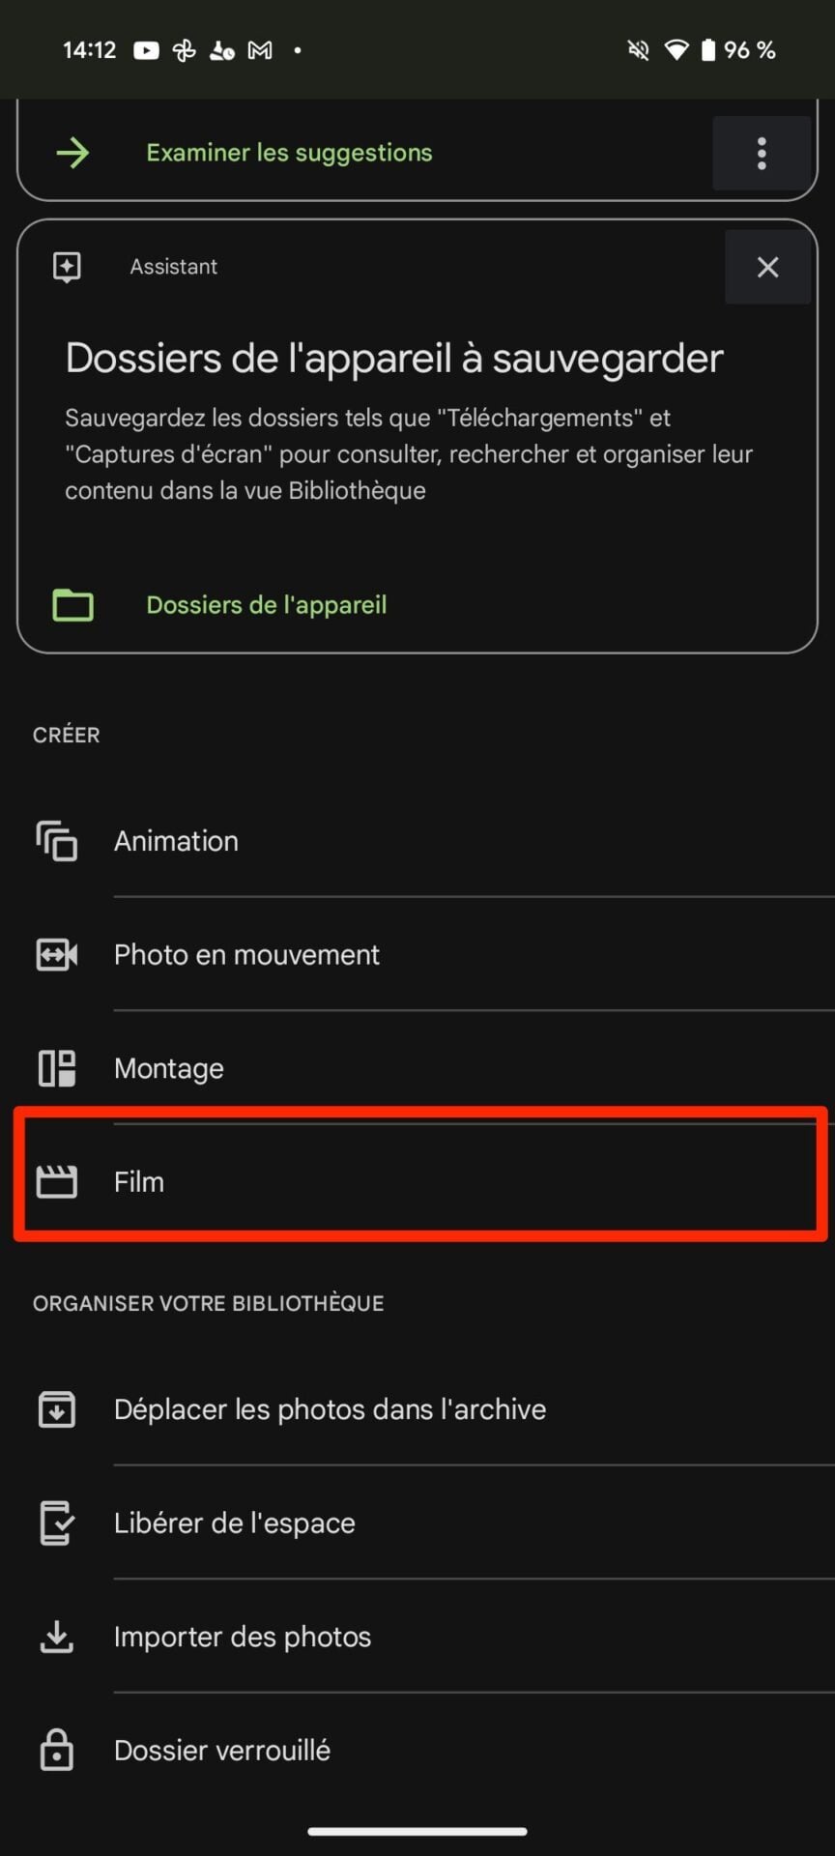Open Dossiers de l'appareil link
This screenshot has height=1856, width=835.
(266, 605)
